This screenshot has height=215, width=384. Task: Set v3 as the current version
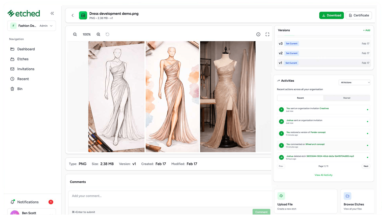pyautogui.click(x=291, y=43)
